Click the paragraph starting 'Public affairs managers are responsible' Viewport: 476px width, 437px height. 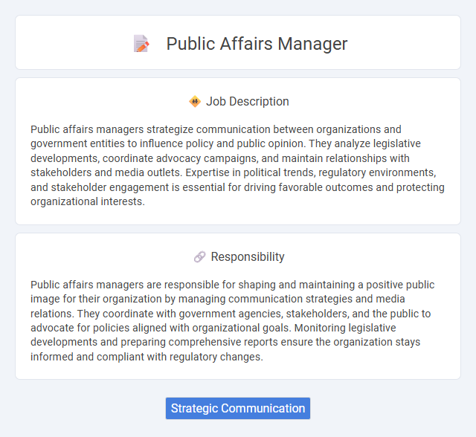233,320
